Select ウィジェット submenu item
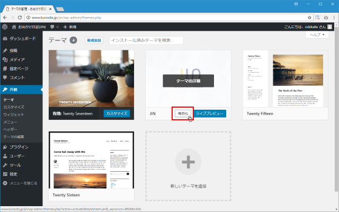The image size is (339, 212). (14, 114)
